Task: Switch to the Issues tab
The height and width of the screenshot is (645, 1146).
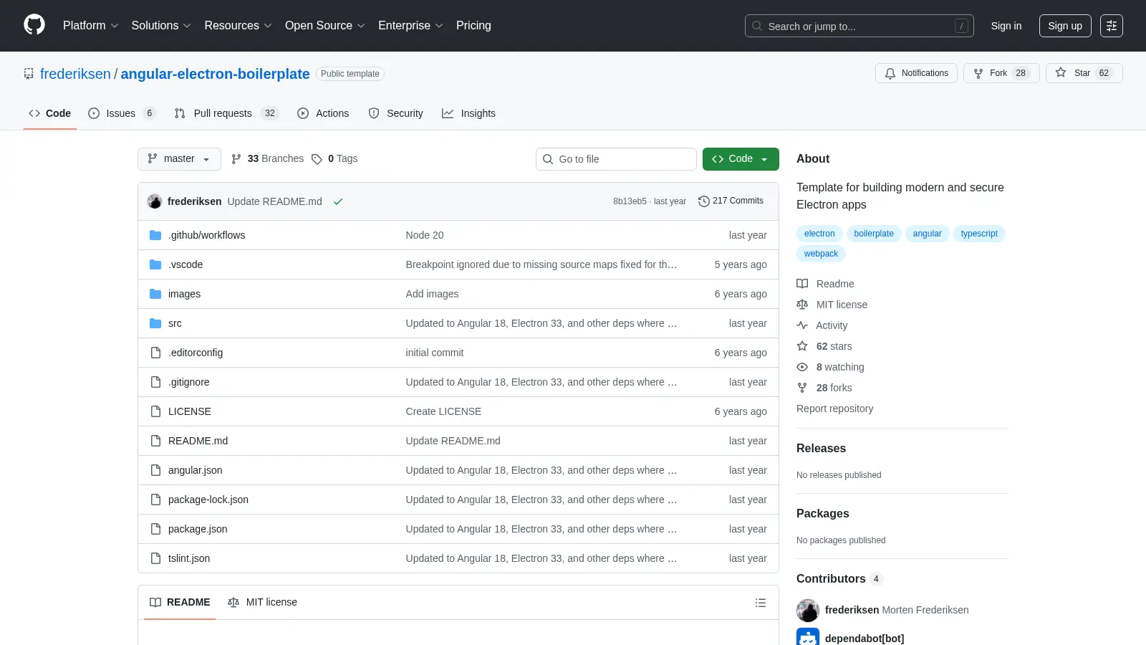Action: pyautogui.click(x=121, y=113)
